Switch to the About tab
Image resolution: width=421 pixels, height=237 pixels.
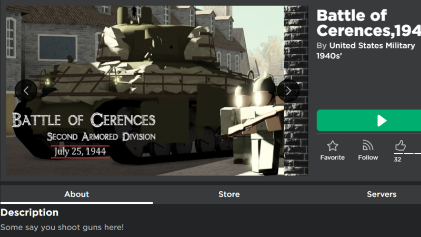76,194
